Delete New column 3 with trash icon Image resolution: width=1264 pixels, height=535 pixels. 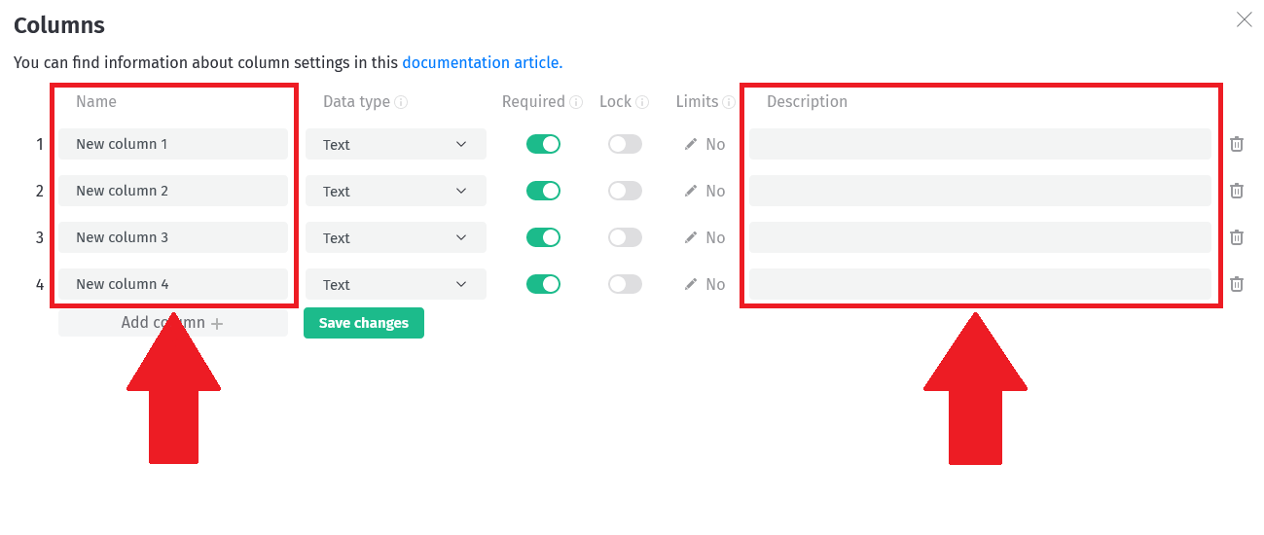(x=1237, y=237)
